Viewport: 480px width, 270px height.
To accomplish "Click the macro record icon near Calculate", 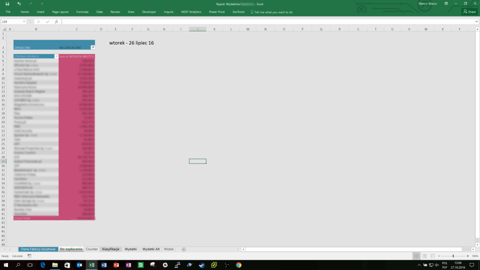I will [x=30, y=256].
